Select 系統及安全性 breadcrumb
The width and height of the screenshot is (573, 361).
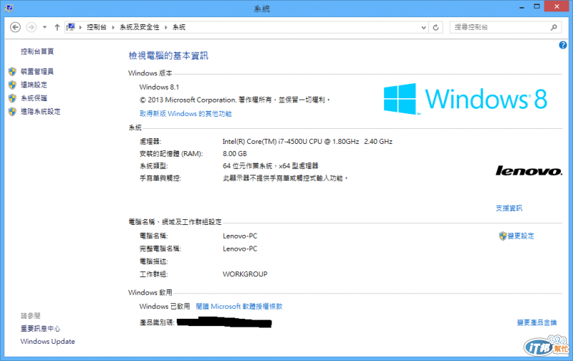tap(139, 27)
